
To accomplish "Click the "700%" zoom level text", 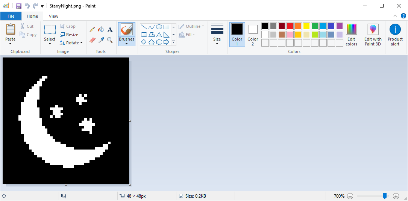I will (x=339, y=196).
